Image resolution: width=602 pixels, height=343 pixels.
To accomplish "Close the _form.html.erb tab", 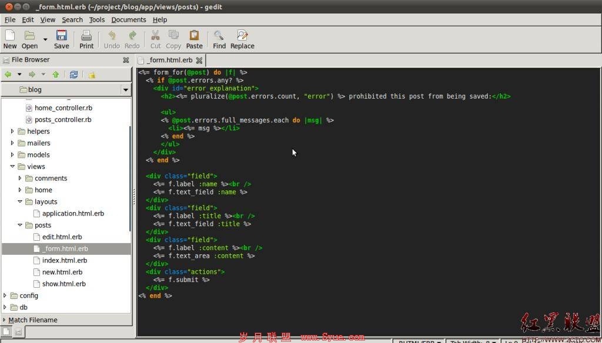I will point(199,60).
